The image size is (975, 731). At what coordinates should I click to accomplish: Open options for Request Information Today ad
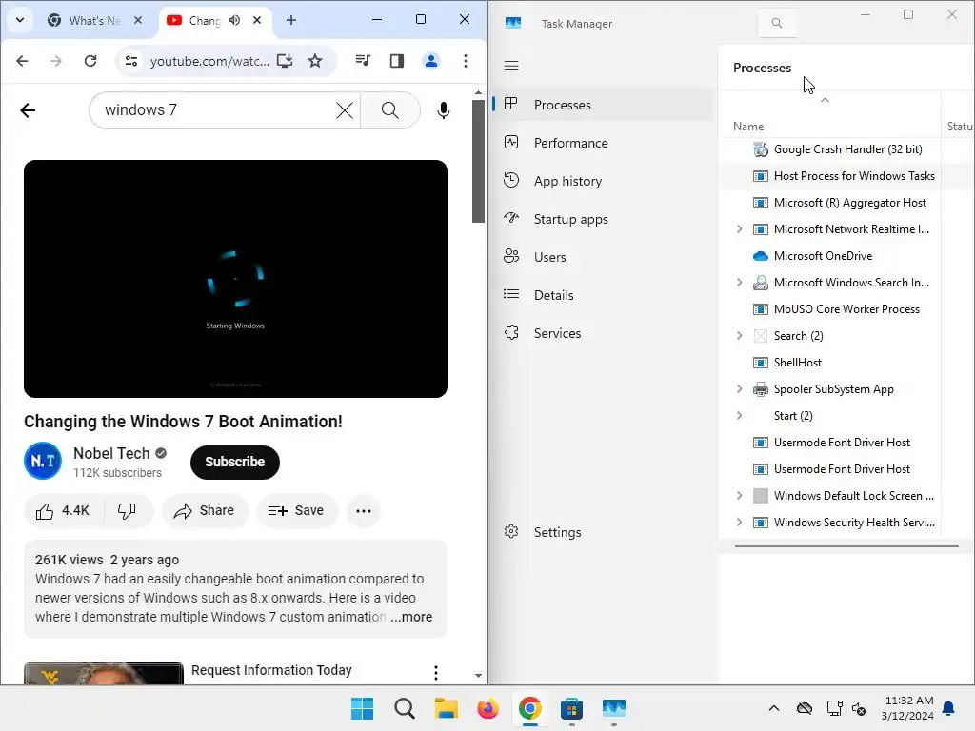click(436, 673)
